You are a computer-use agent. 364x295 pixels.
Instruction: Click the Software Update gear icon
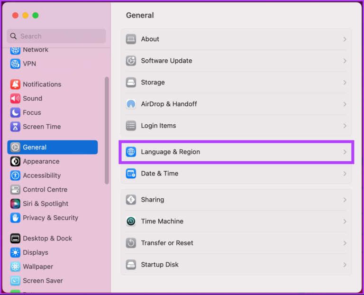[131, 61]
